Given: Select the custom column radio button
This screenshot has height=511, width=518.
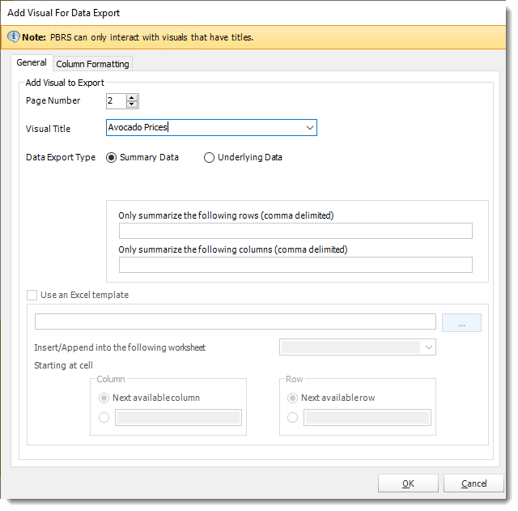Looking at the screenshot, I should pyautogui.click(x=104, y=417).
